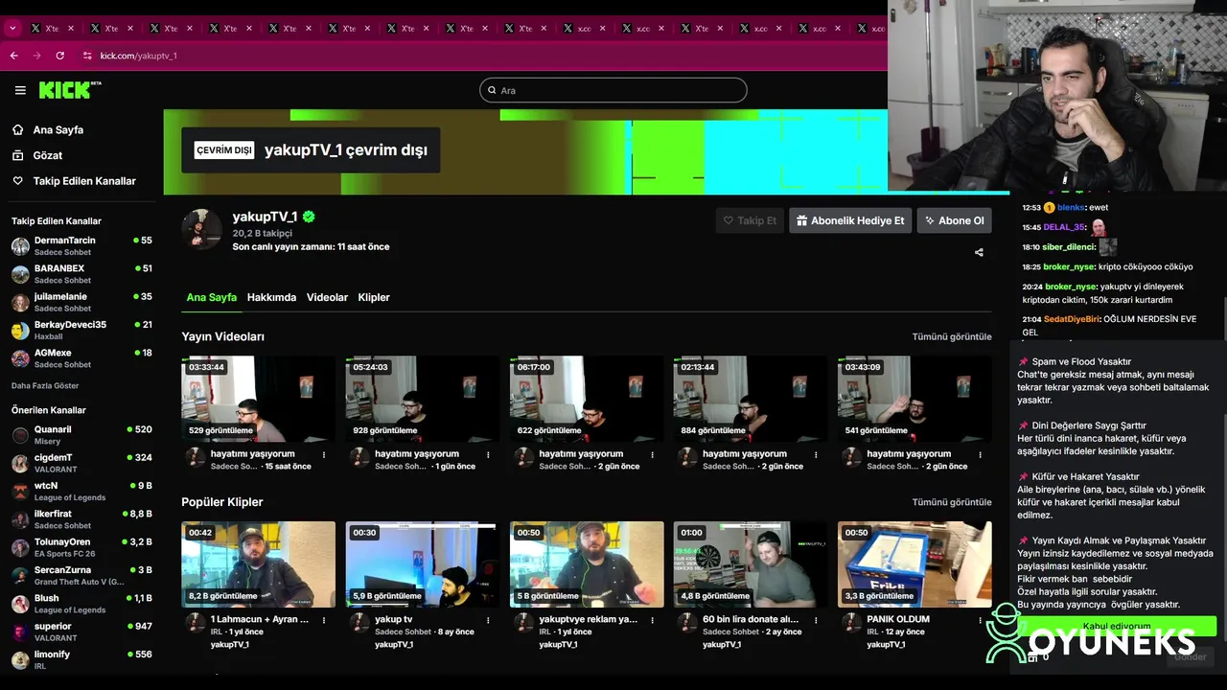
Task: Open options menu for yakup tv clip
Action: (488, 620)
